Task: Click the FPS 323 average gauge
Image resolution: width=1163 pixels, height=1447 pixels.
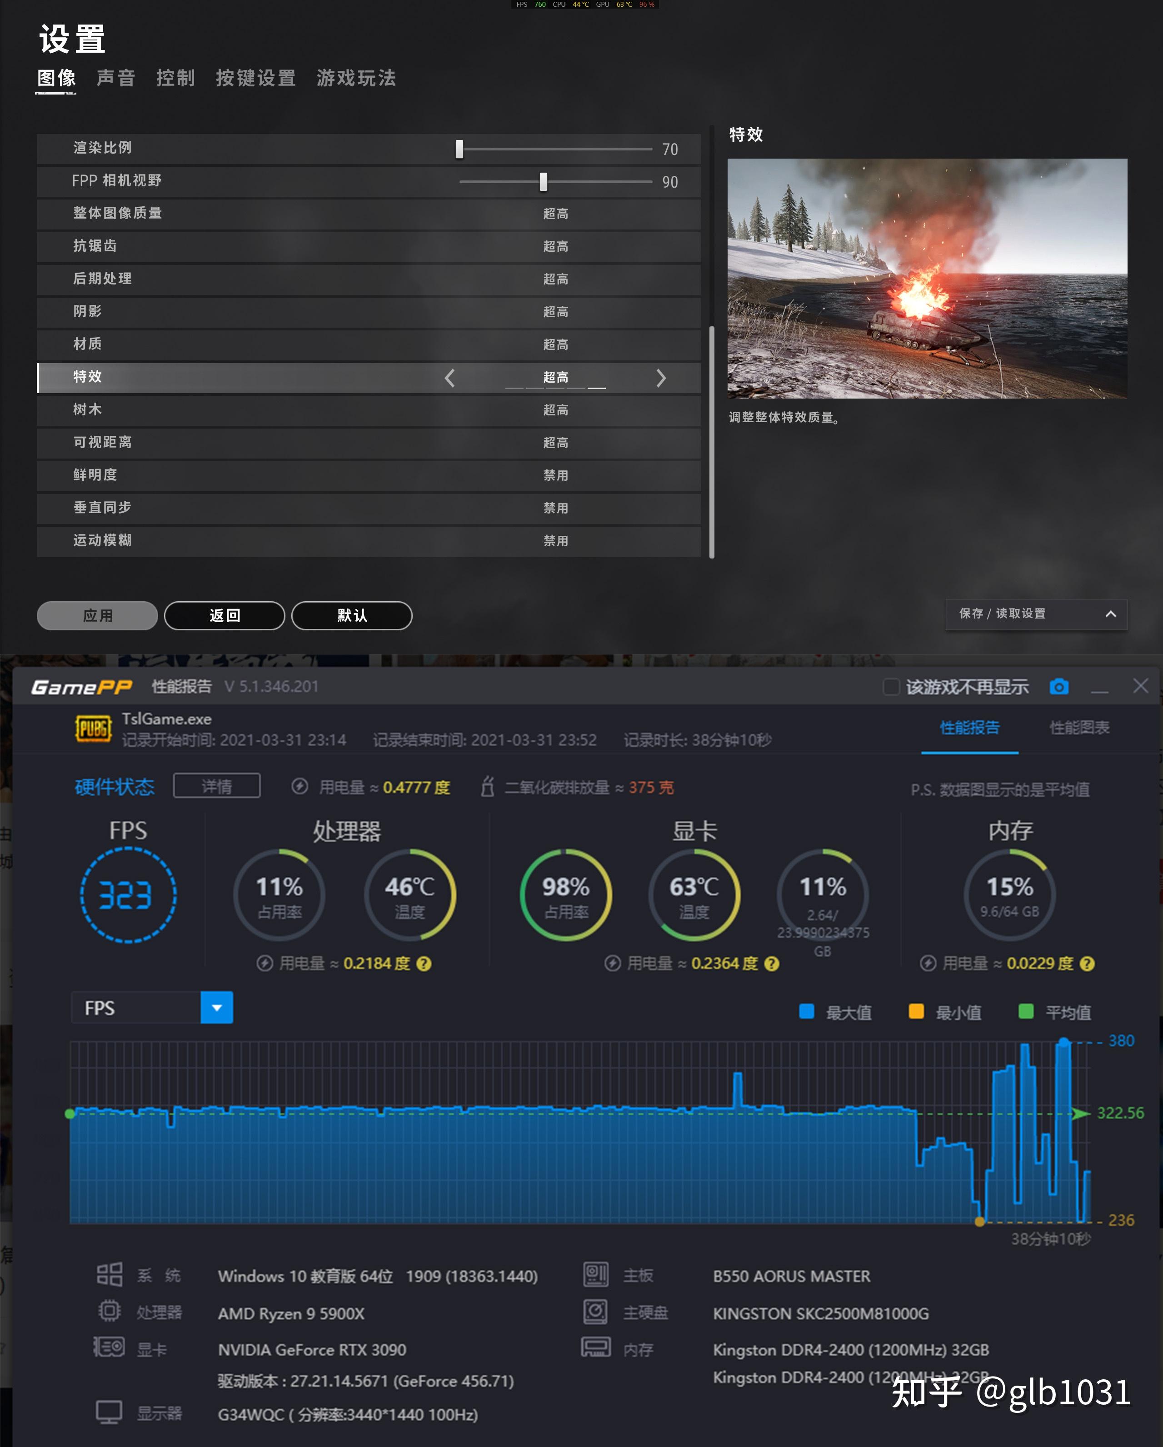Action: pyautogui.click(x=128, y=895)
